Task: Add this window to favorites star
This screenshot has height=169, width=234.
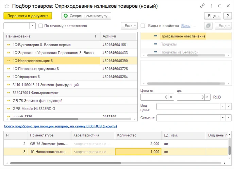Action: (7, 6)
